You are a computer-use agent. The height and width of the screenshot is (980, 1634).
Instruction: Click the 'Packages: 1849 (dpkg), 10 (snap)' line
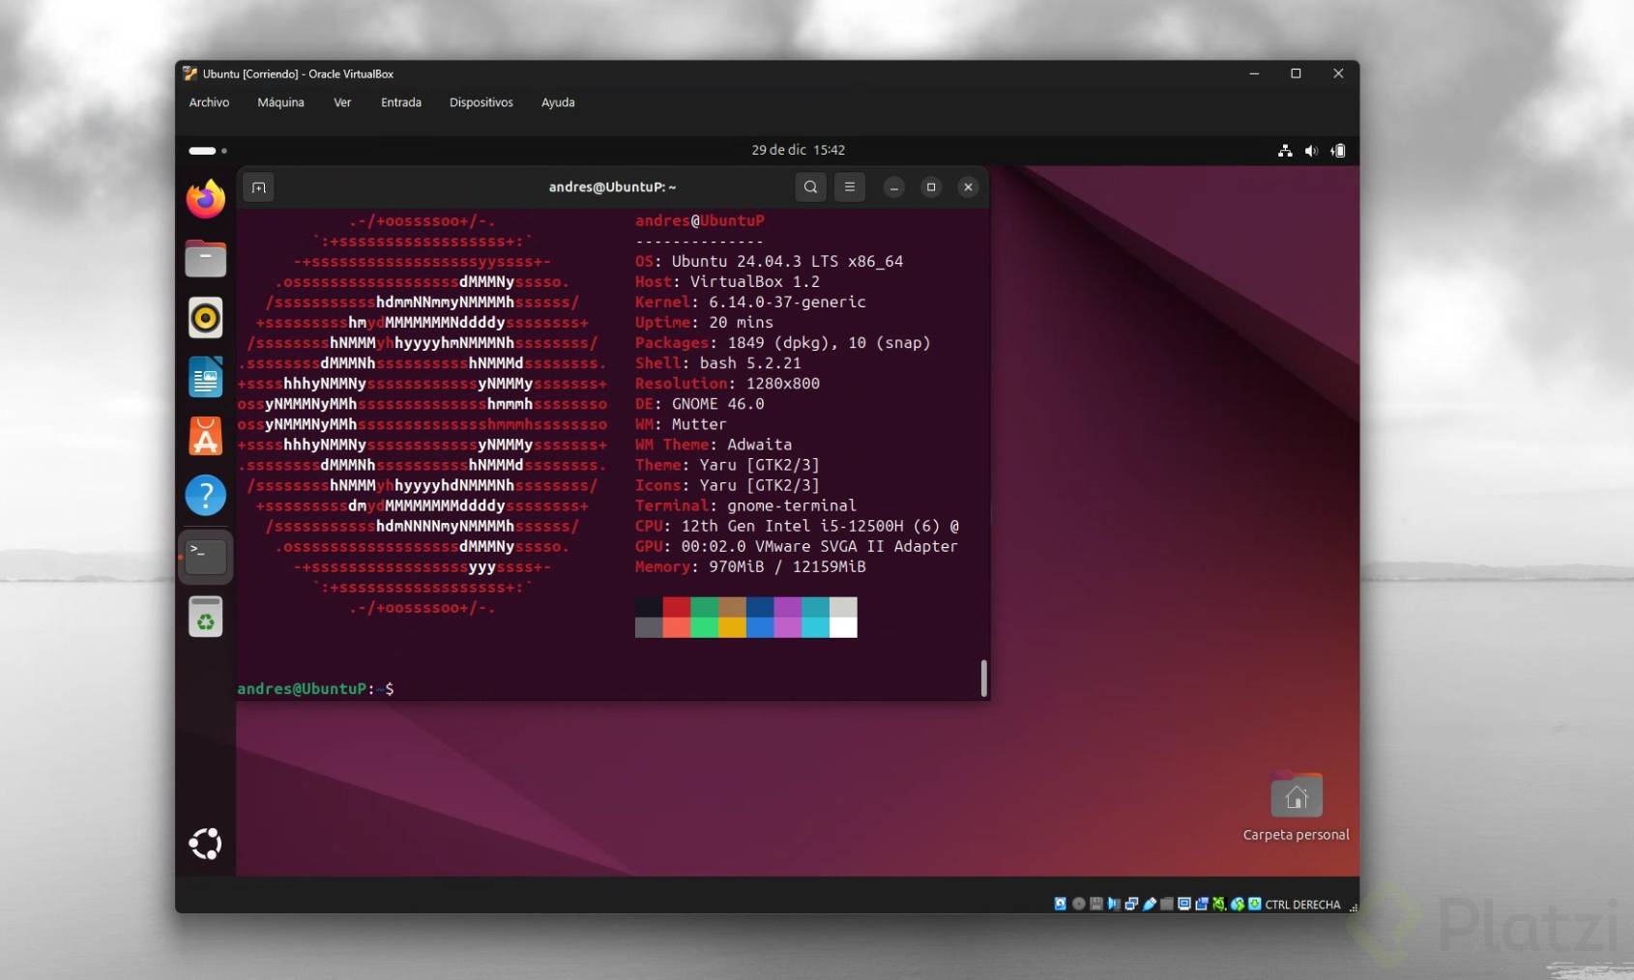(782, 343)
